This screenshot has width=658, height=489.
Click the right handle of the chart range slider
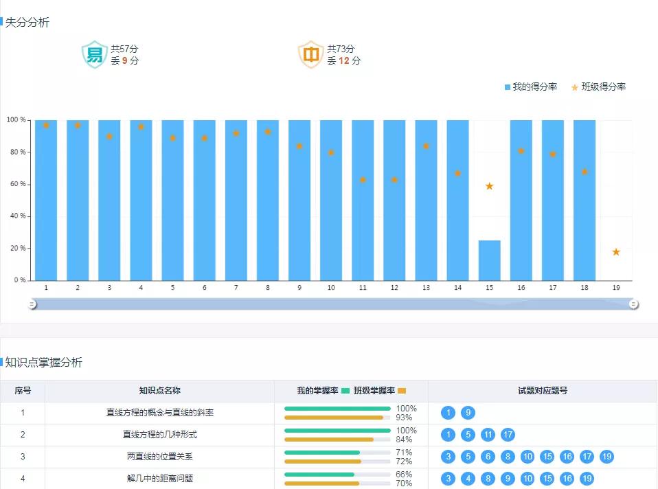634,304
